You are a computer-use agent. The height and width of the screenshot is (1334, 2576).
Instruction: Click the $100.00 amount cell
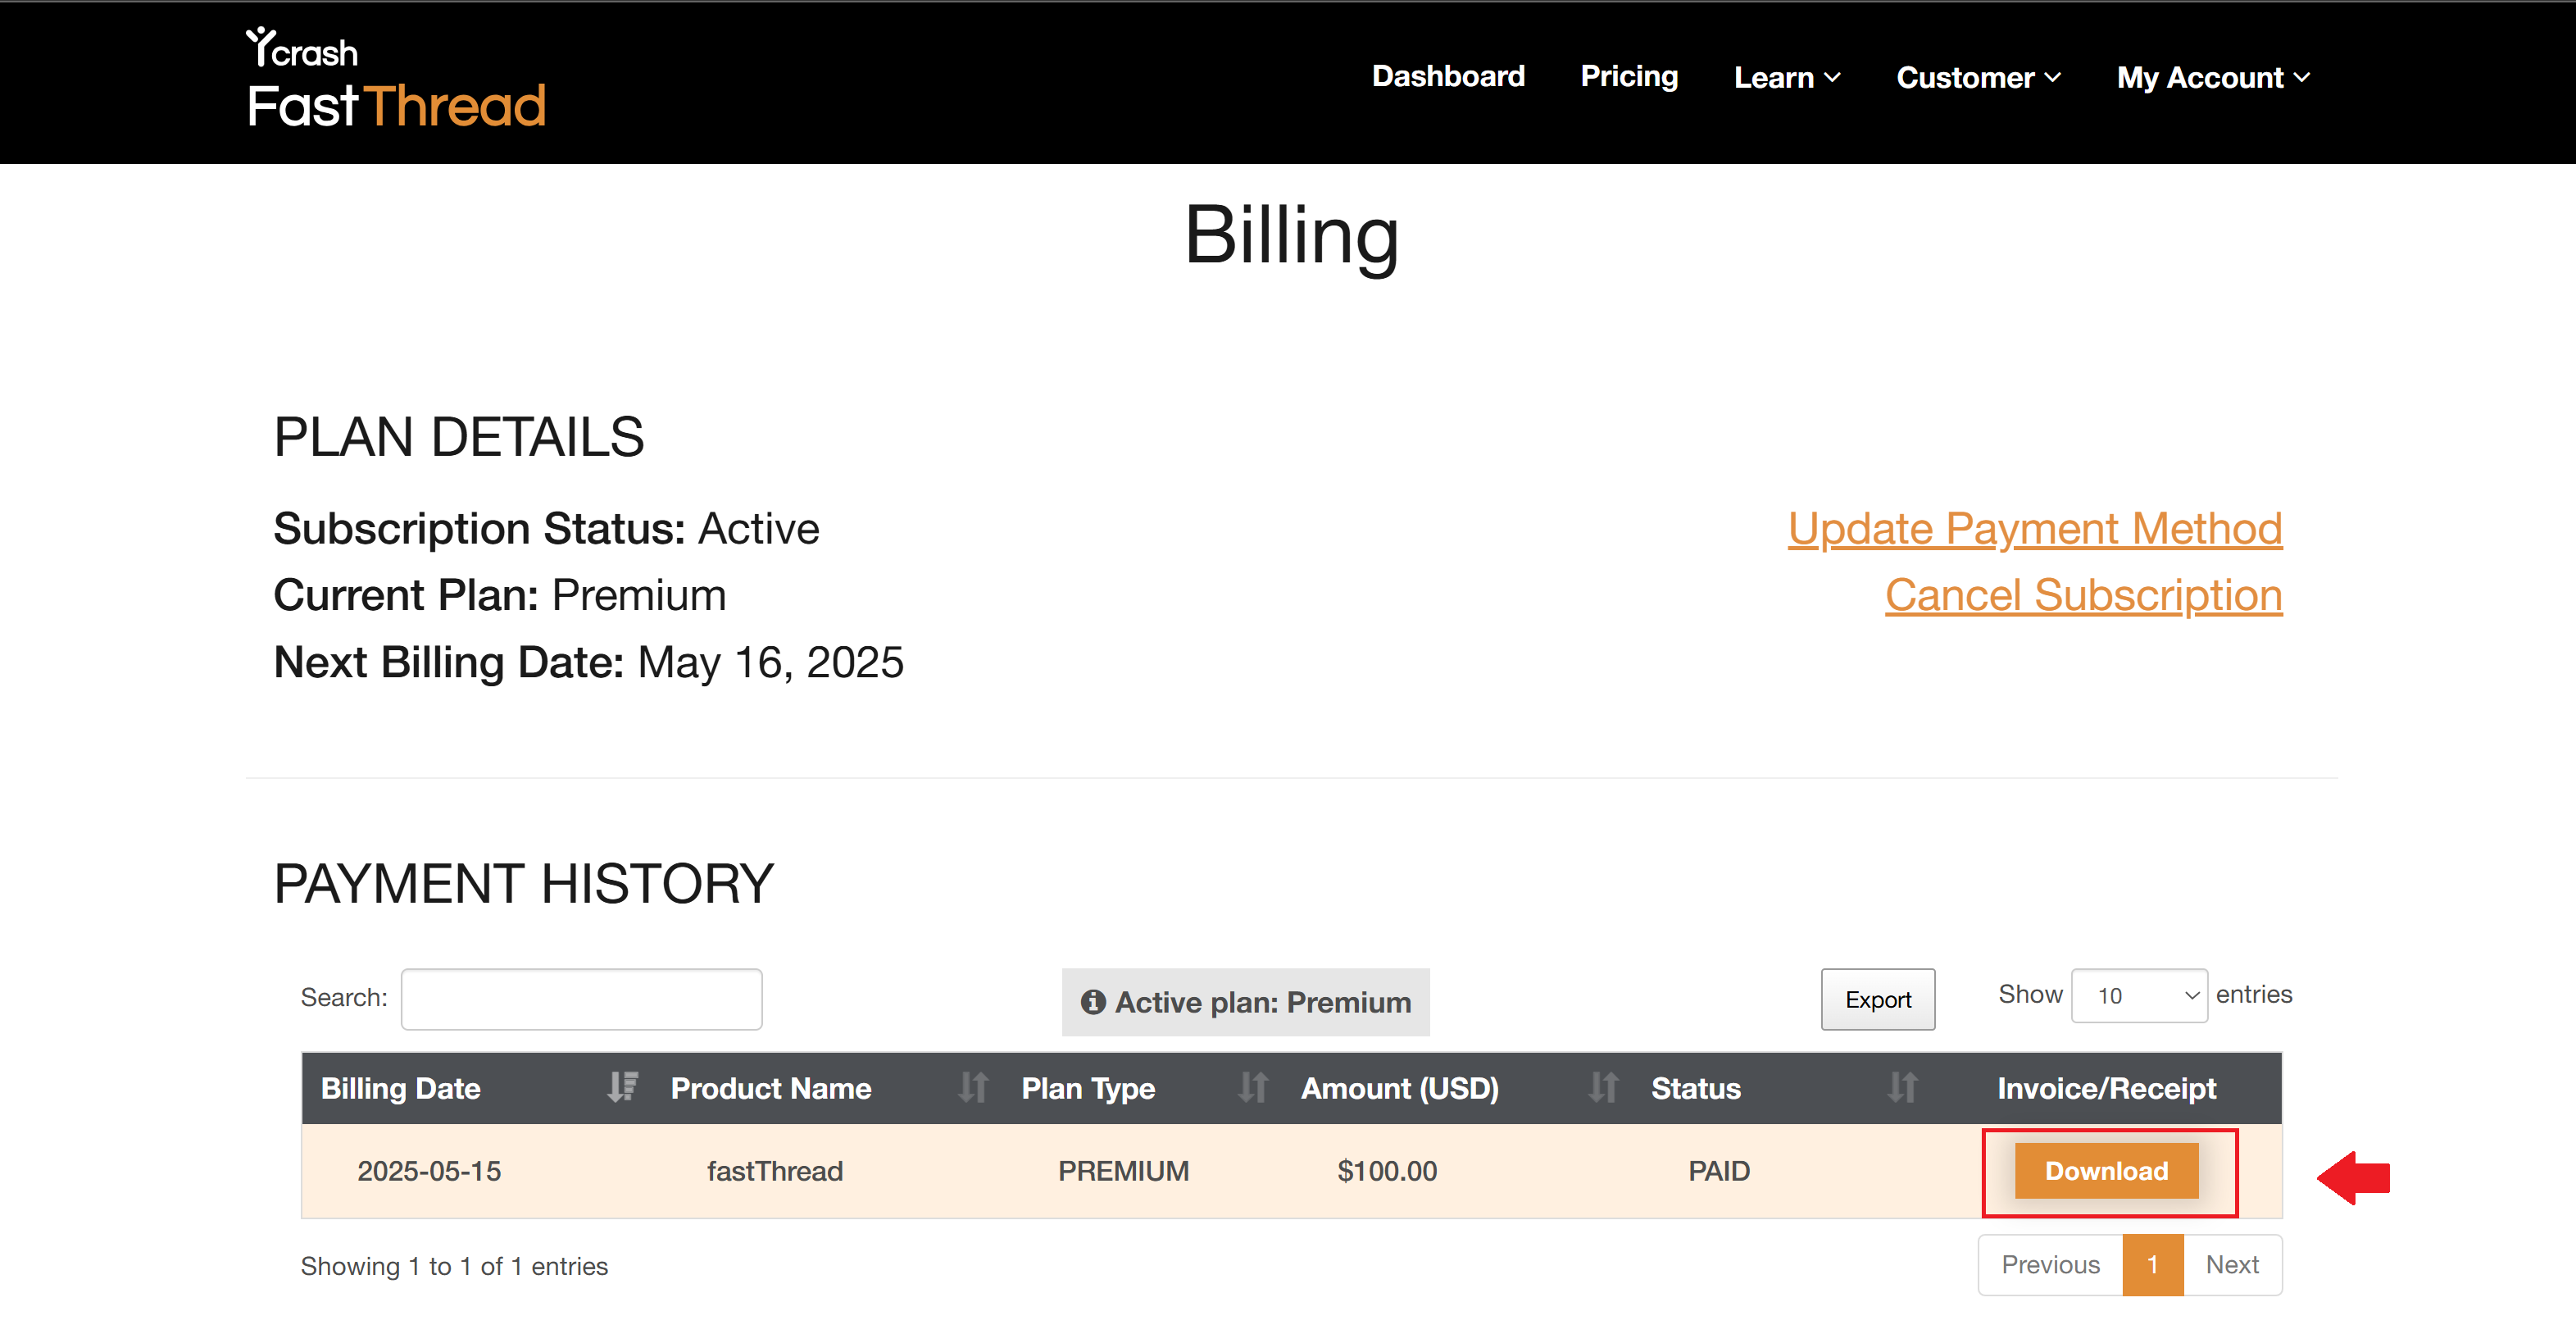tap(1387, 1171)
